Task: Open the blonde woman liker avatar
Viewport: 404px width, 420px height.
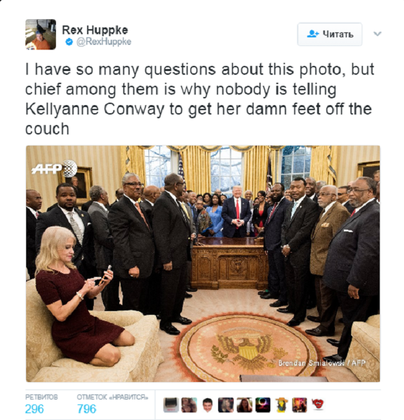Action: tap(226, 405)
